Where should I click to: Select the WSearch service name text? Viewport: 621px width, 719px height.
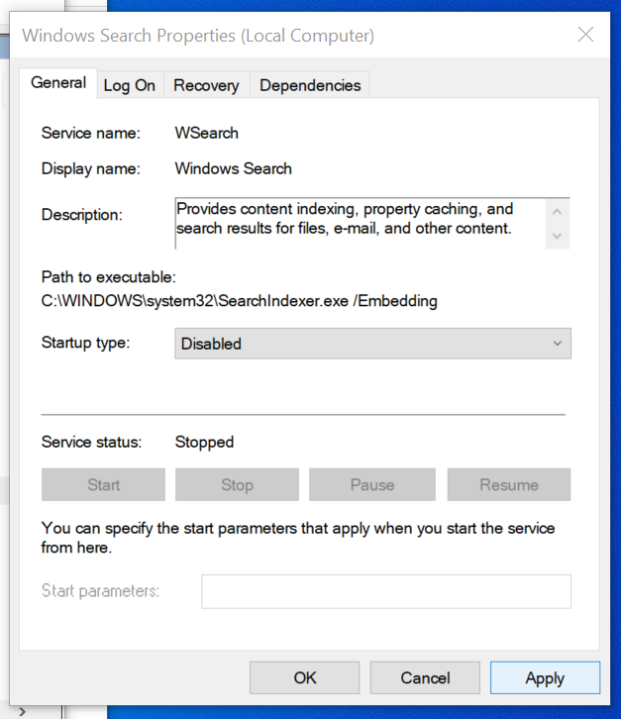point(206,133)
